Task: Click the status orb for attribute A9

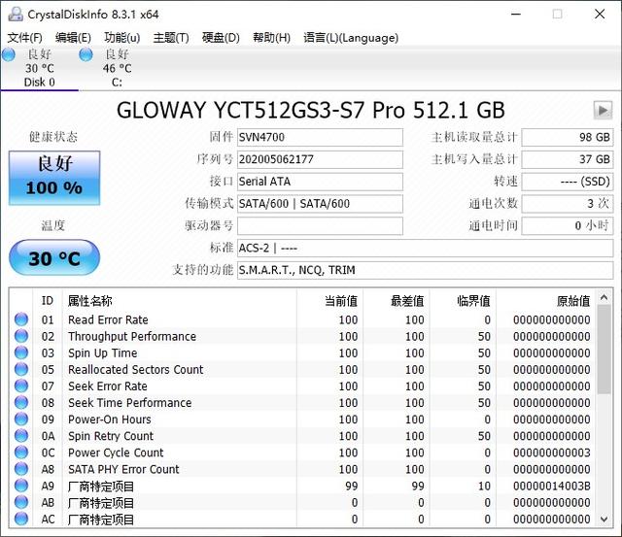Action: (x=21, y=486)
